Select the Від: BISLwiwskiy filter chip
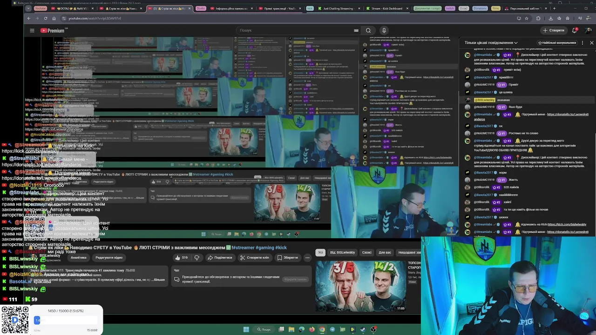 342,253
